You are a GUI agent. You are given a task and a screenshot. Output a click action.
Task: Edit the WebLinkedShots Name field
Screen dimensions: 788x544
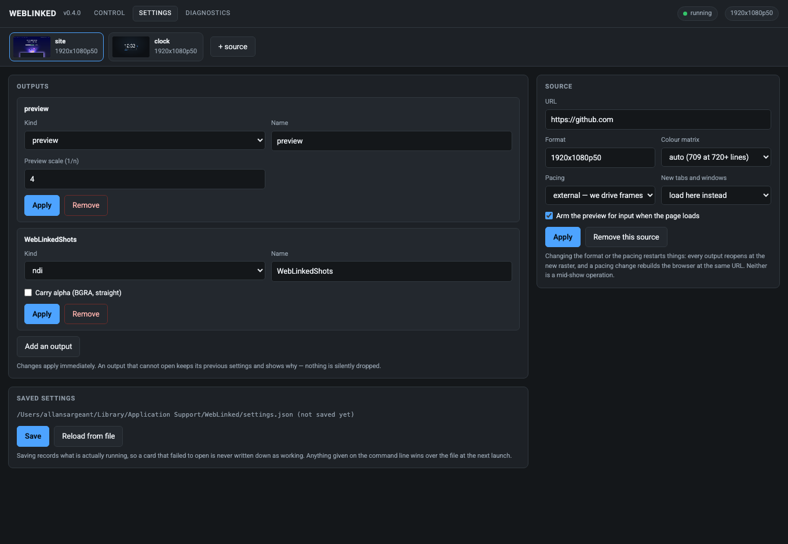coord(392,271)
